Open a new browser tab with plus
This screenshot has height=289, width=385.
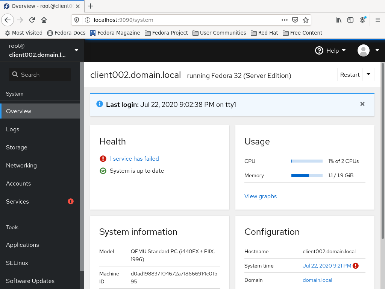point(91,6)
